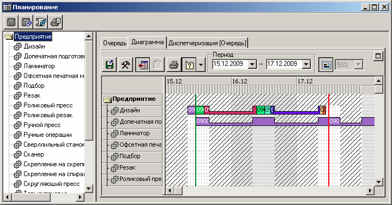392x205 pixels.
Task: Open the scroll with pen icon
Action: pyautogui.click(x=41, y=22)
